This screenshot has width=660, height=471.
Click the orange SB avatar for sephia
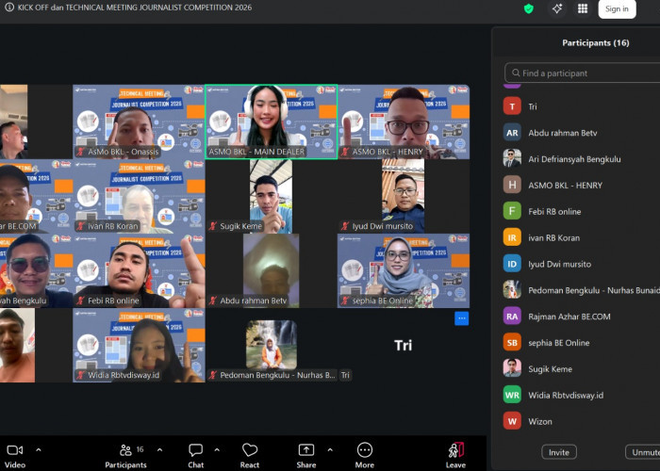point(512,343)
